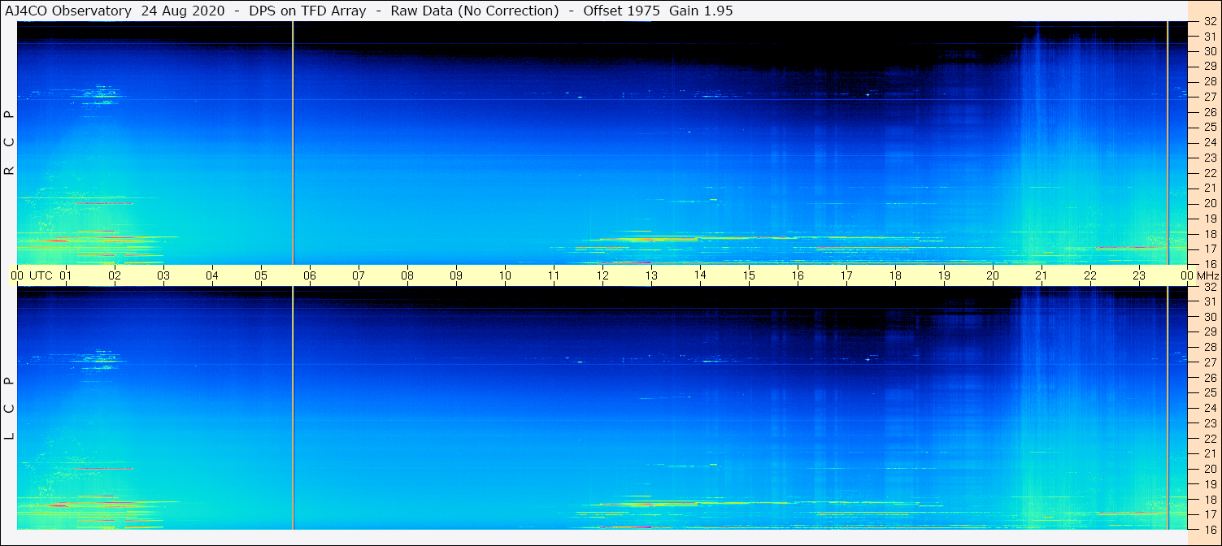The width and height of the screenshot is (1222, 546).
Task: Select the 08 hour tick label
Action: (407, 275)
